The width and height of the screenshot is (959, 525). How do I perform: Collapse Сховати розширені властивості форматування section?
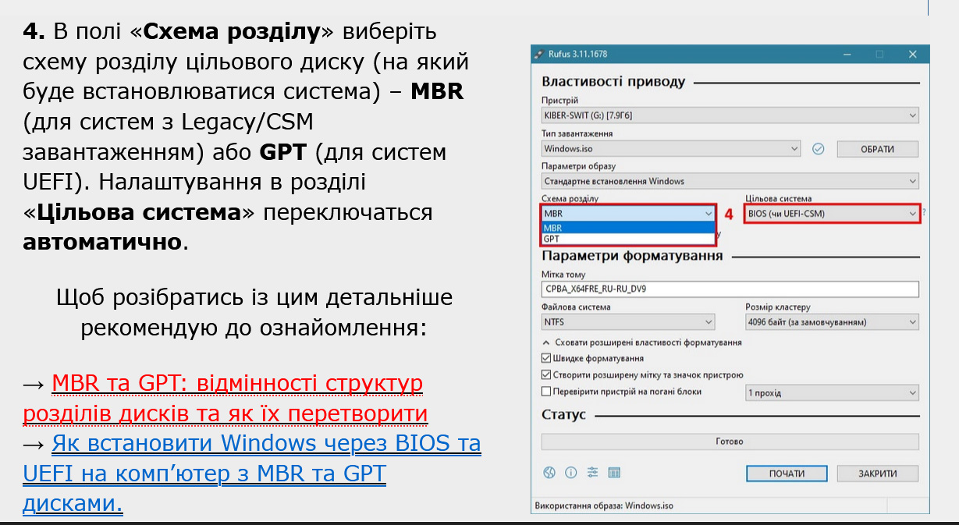[x=545, y=342]
